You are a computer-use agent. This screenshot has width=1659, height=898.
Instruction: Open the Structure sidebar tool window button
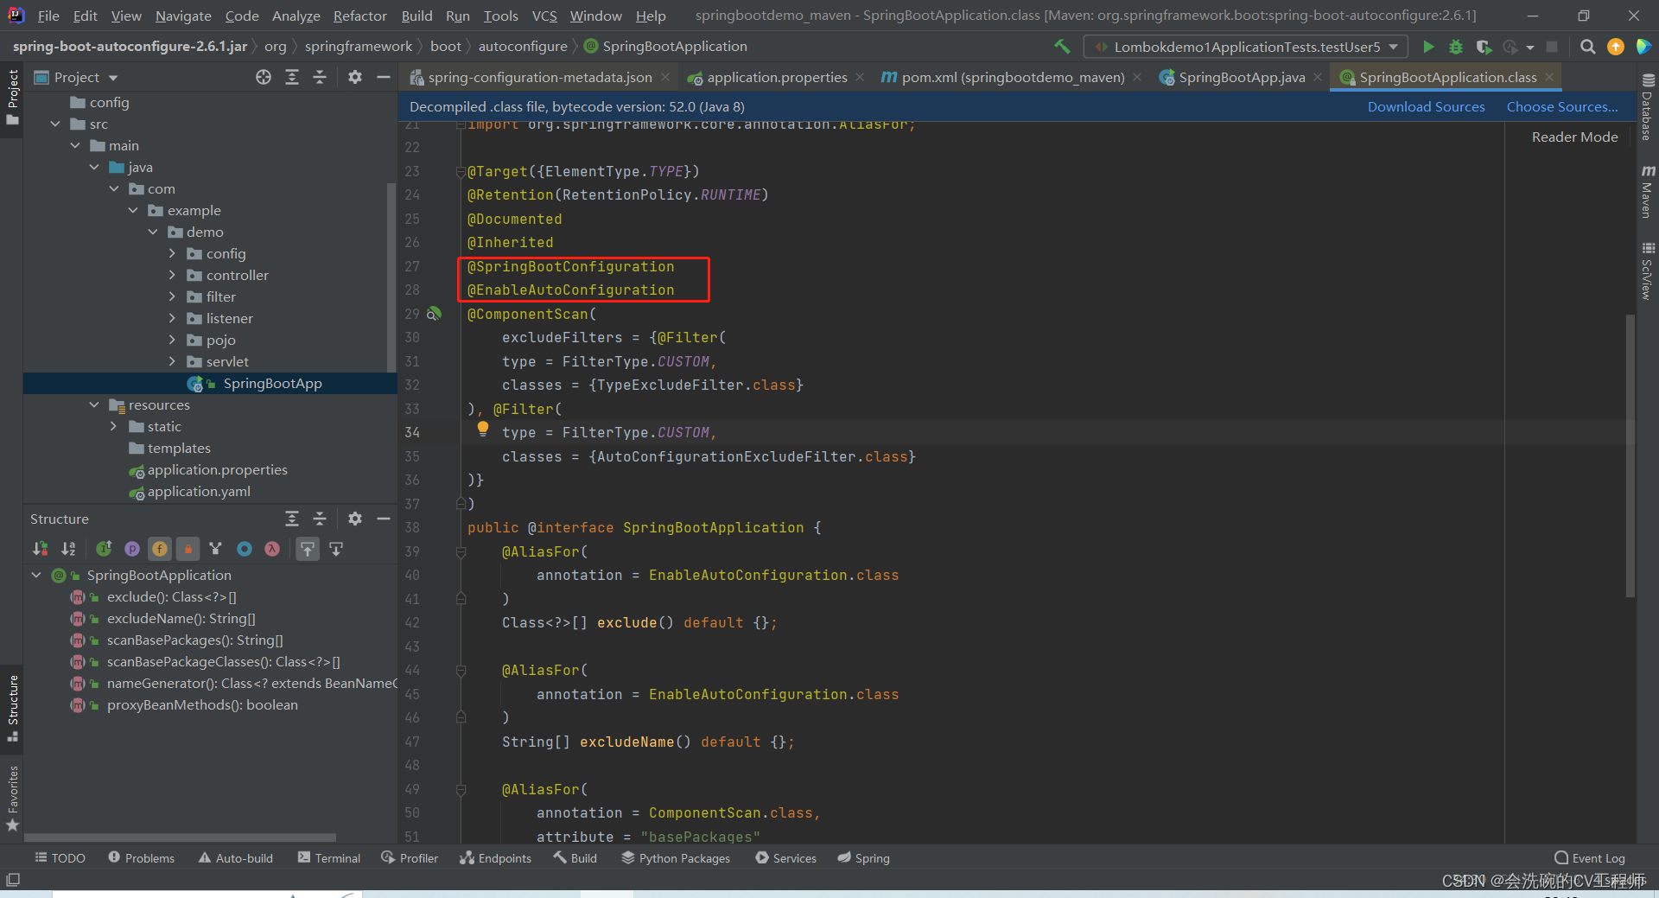pos(12,708)
